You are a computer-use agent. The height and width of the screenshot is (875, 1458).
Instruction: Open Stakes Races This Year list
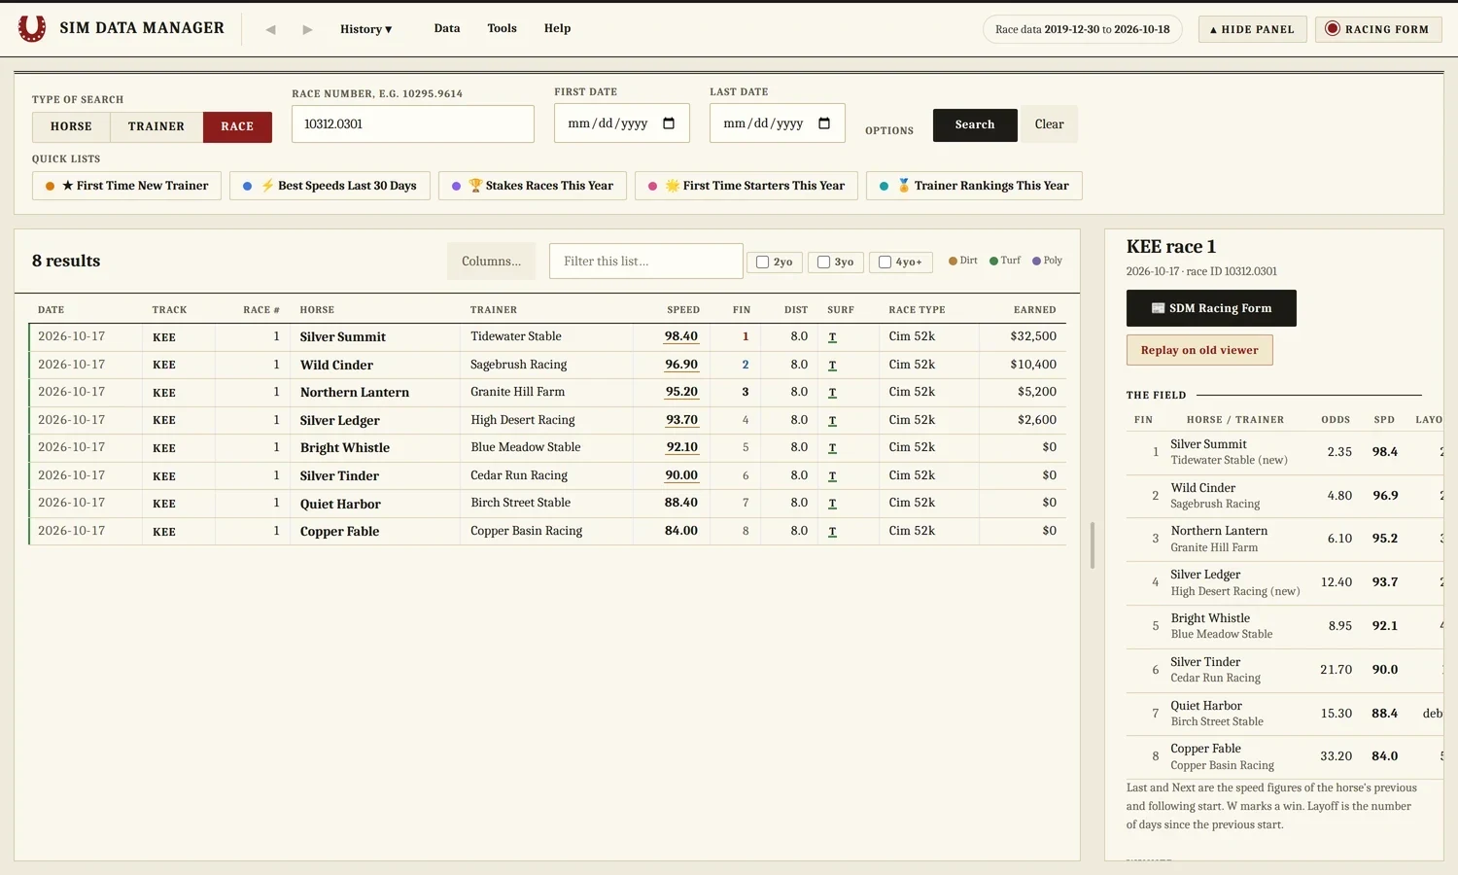pyautogui.click(x=533, y=186)
